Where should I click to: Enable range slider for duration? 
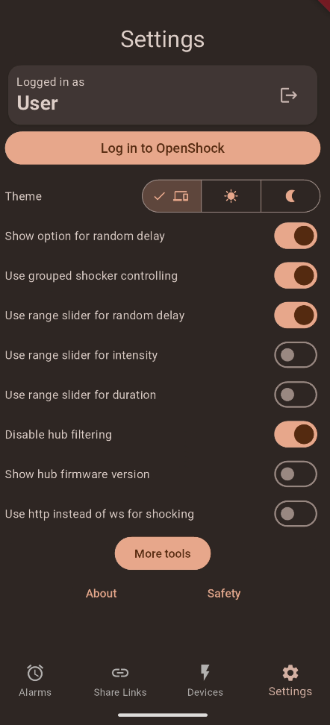point(296,395)
